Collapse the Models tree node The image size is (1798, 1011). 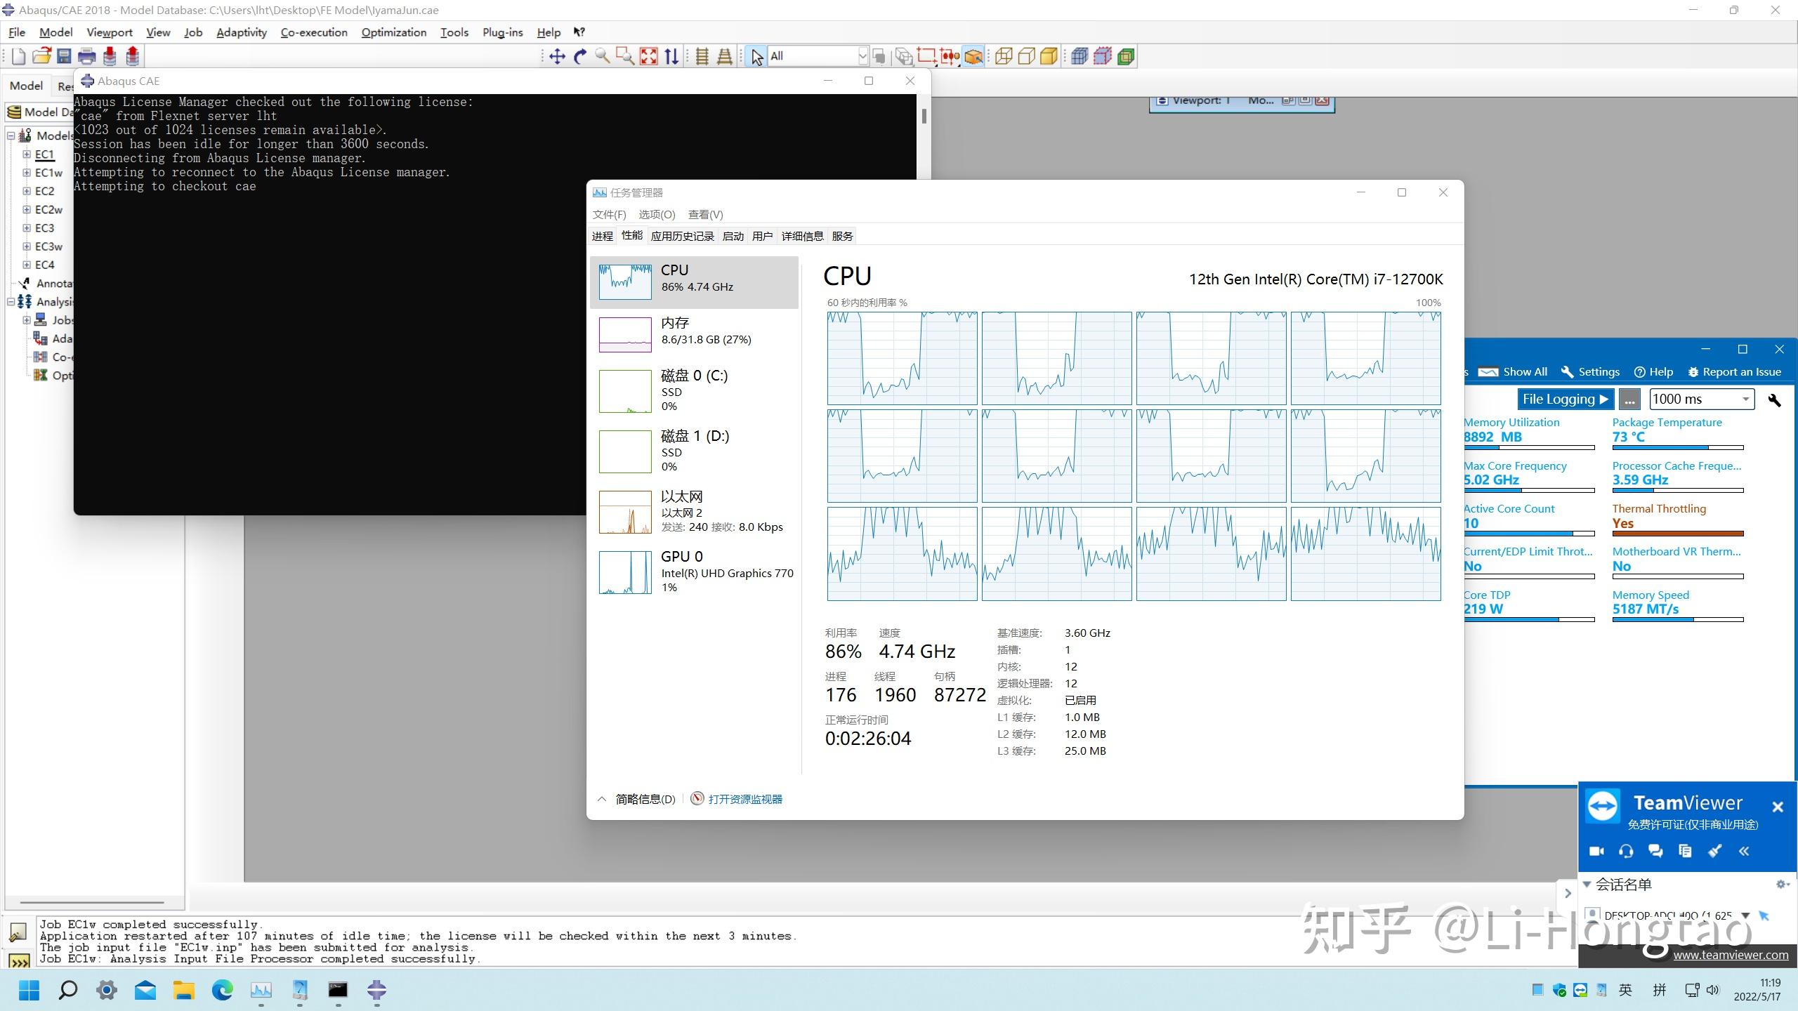coord(11,136)
